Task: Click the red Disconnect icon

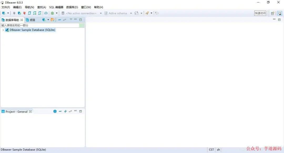Action: pyautogui.click(x=24, y=13)
